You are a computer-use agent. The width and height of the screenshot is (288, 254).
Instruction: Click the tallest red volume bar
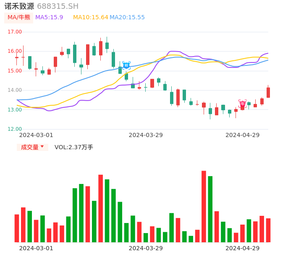click(x=204, y=206)
